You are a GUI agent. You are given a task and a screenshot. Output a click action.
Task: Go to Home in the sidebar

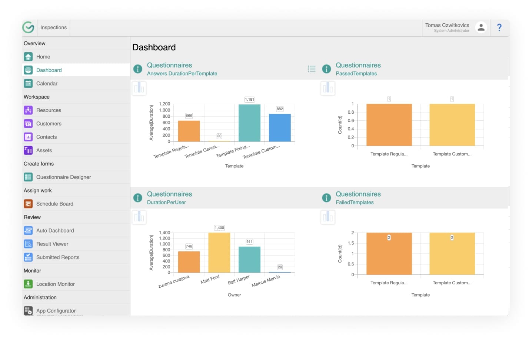coord(76,57)
